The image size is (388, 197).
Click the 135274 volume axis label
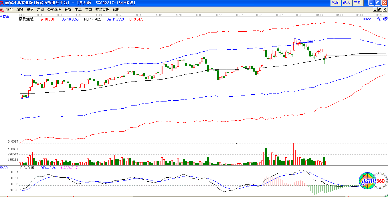point(13,160)
